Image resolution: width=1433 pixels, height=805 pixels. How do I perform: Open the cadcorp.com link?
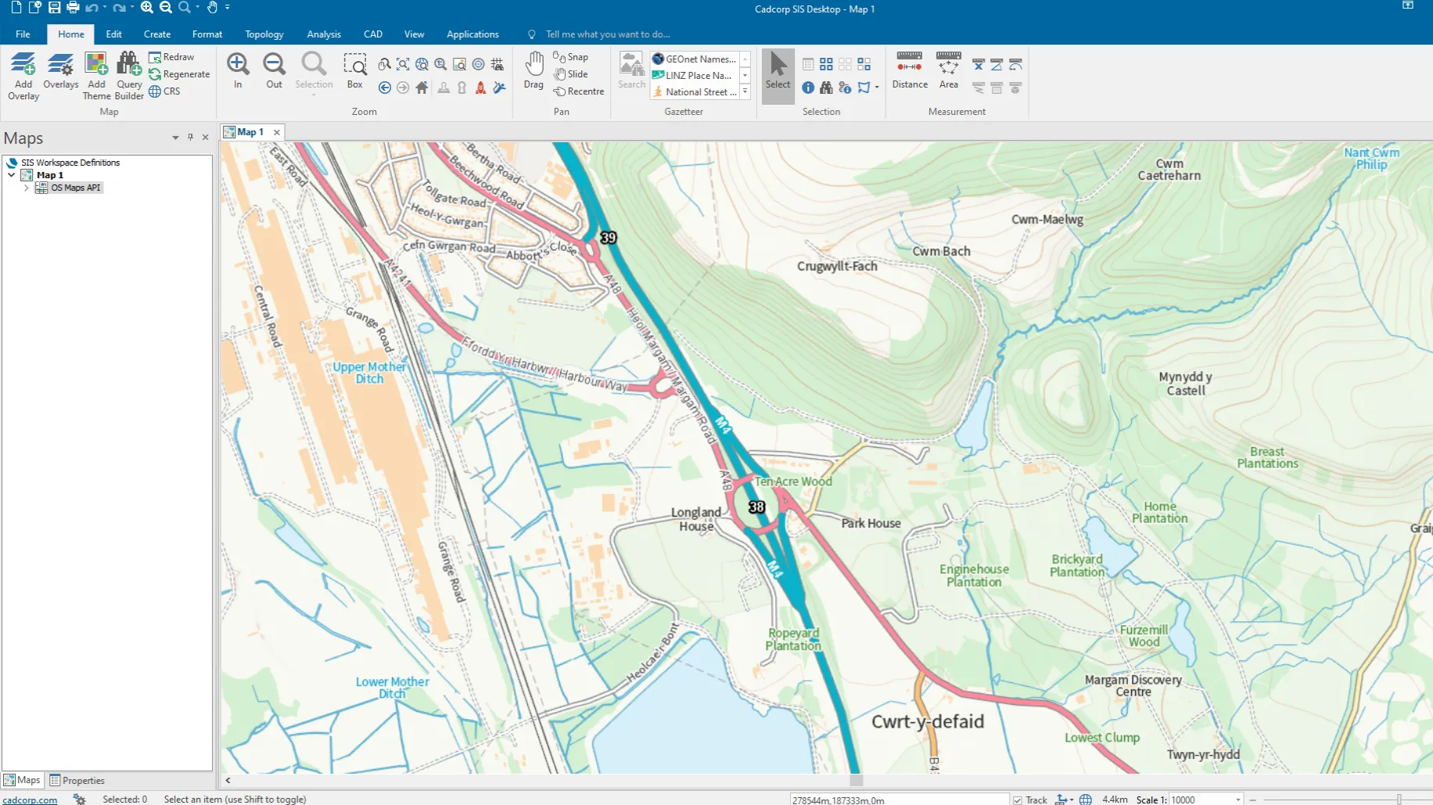coord(30,800)
